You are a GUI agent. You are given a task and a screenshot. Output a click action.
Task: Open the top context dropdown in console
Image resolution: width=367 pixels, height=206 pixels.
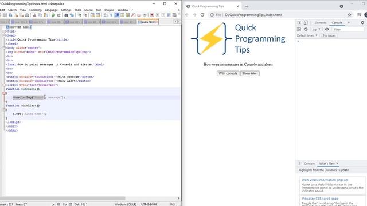316,29
